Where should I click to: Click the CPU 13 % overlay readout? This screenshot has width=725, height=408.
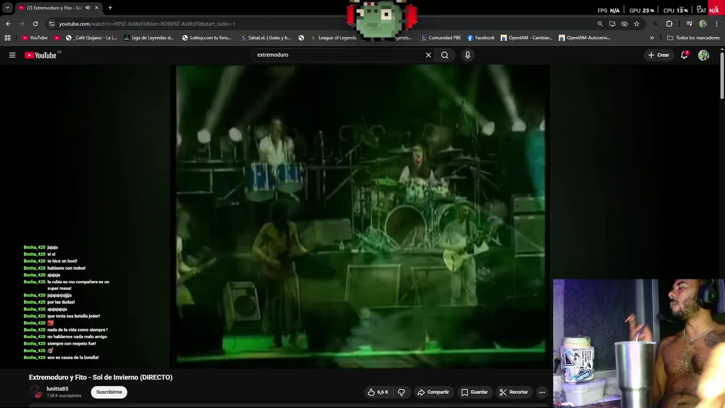pos(676,10)
